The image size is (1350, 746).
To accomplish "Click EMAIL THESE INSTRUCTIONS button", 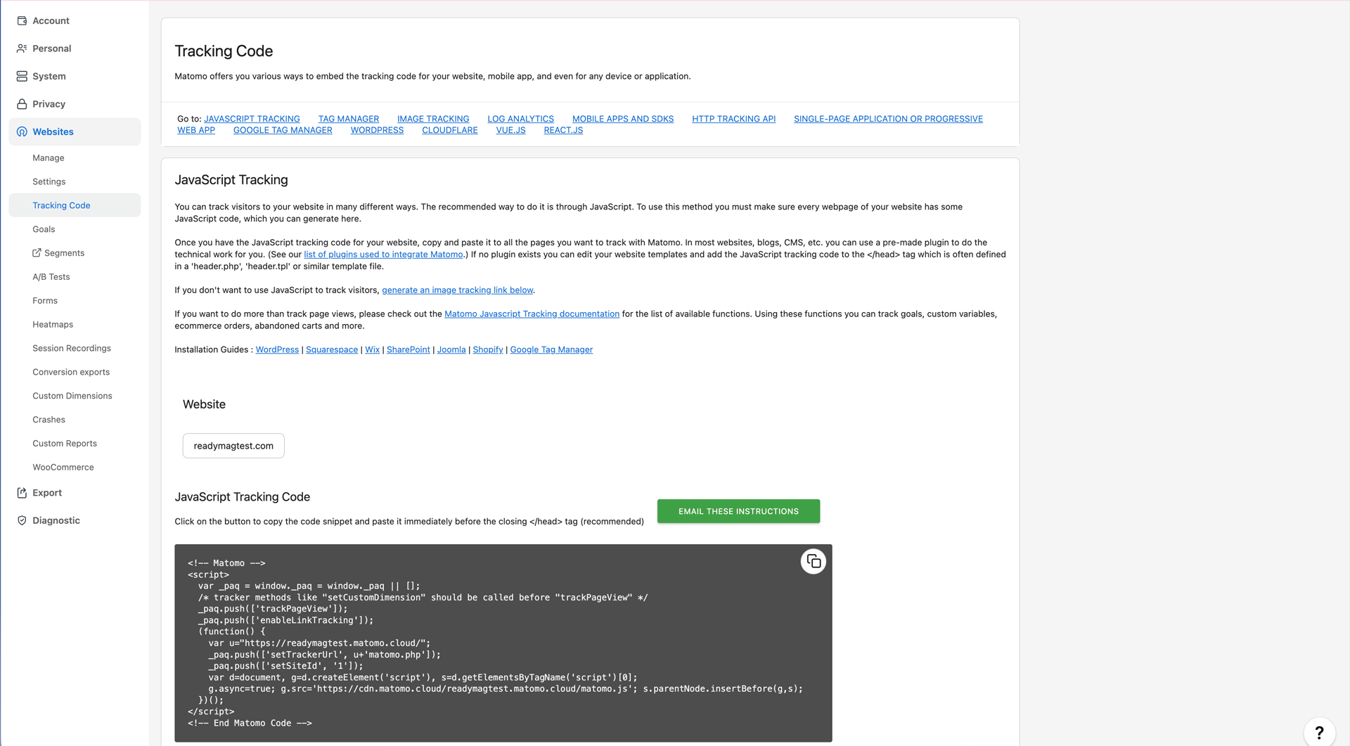I will click(738, 511).
